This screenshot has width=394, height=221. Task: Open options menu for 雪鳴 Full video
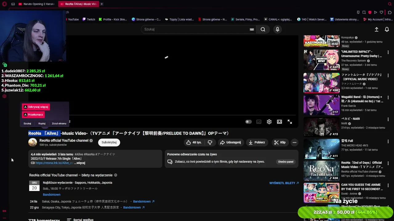pyautogui.click(x=388, y=141)
